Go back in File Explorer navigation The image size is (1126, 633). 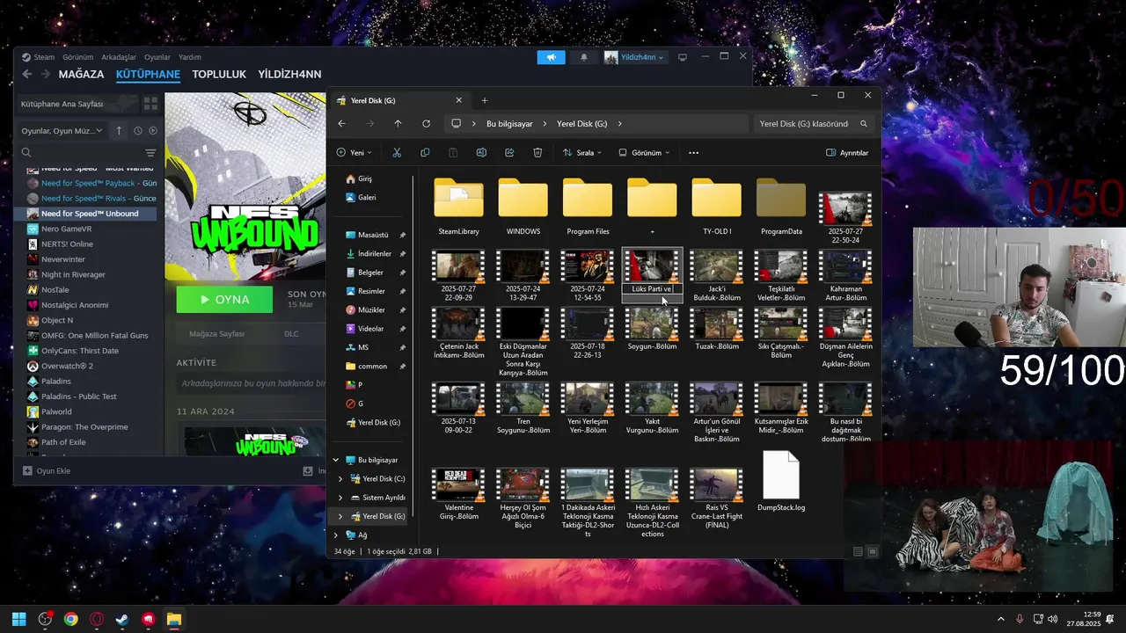pyautogui.click(x=341, y=124)
